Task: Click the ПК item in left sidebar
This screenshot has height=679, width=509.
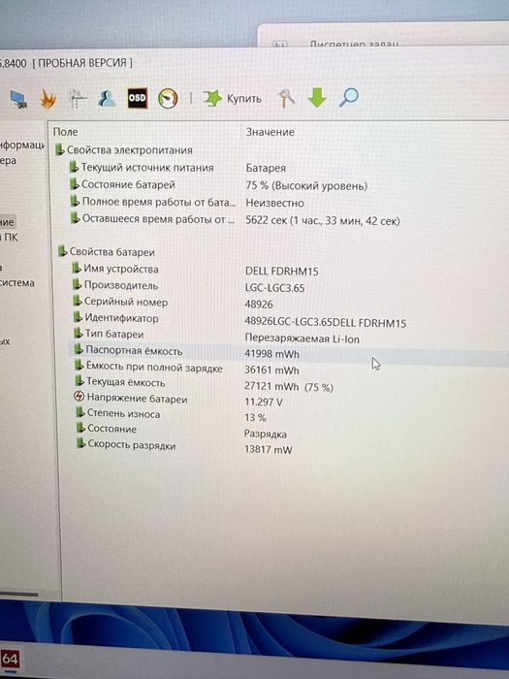Action: [x=11, y=238]
